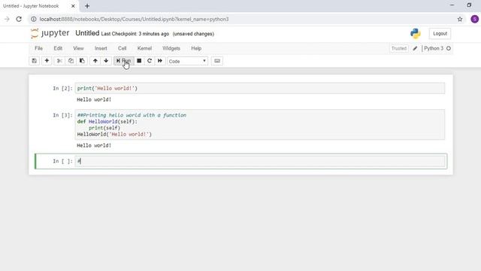
Task: Open the Kernel menu
Action: pos(144,48)
